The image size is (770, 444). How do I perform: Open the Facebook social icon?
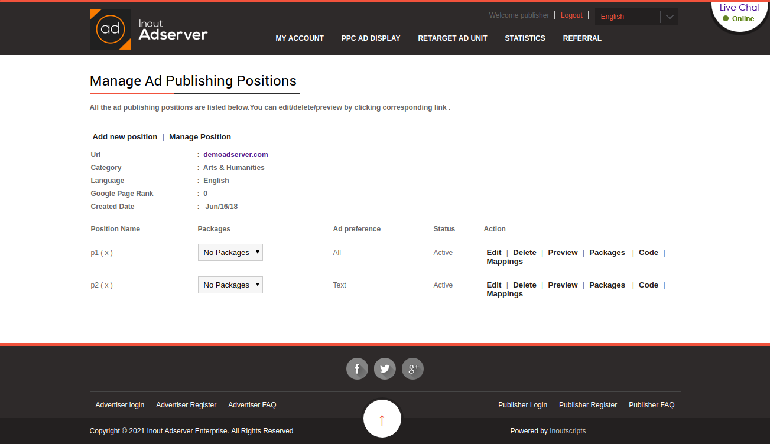(x=357, y=369)
